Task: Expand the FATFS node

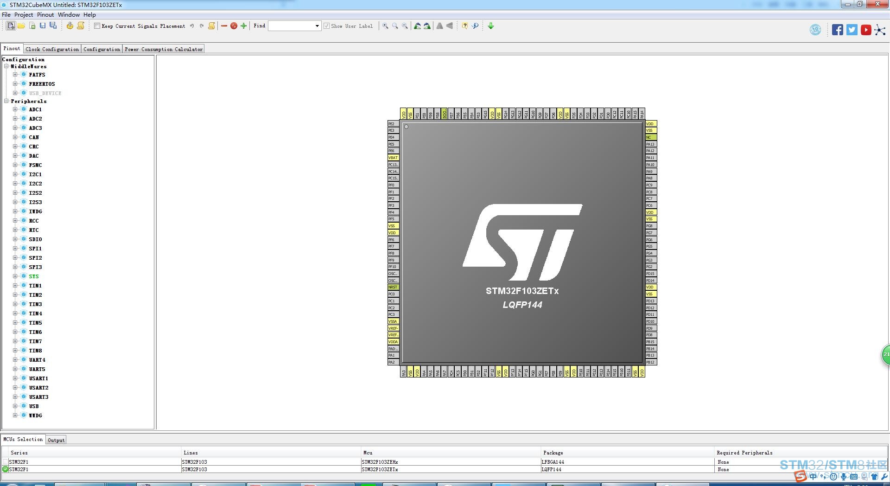Action: [15, 75]
